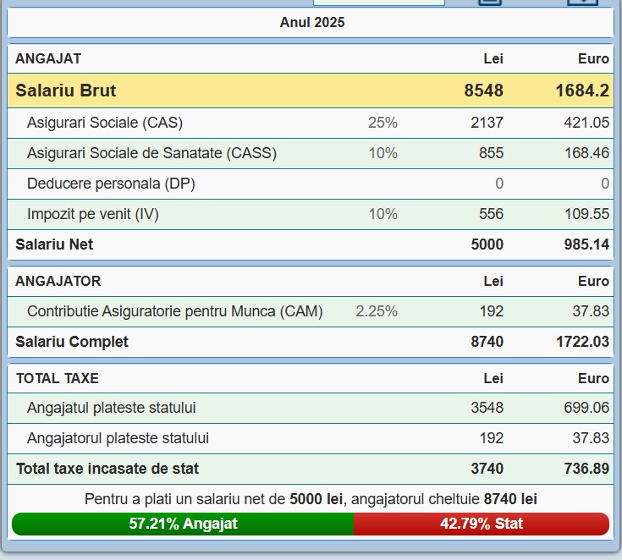This screenshot has height=560, width=622.
Task: Select the Deducere personala (DP) label
Action: [x=111, y=184]
